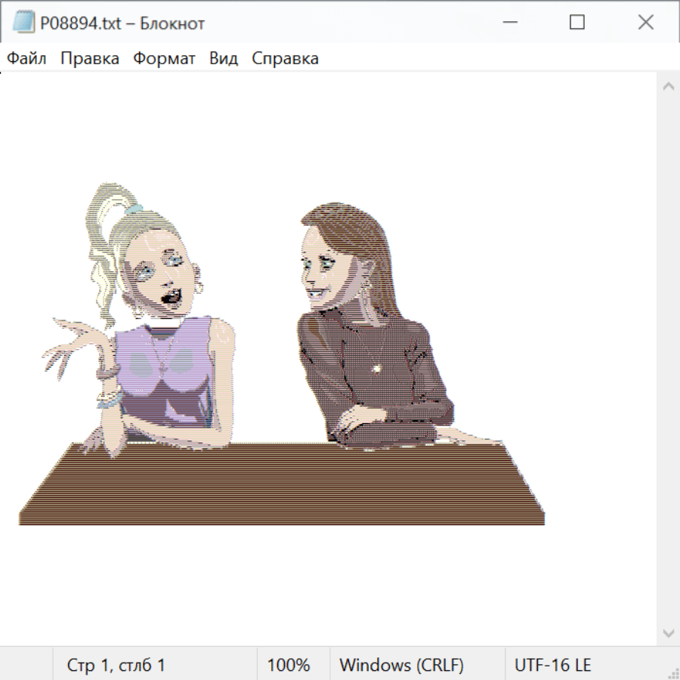Open the Справка menu
Viewport: 680px width, 680px height.
285,59
